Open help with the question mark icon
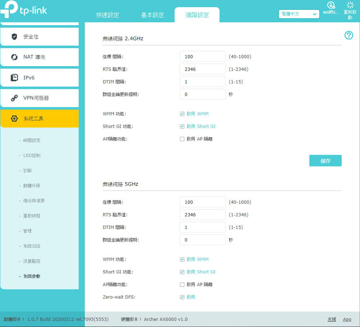This screenshot has width=360, height=327. [348, 36]
